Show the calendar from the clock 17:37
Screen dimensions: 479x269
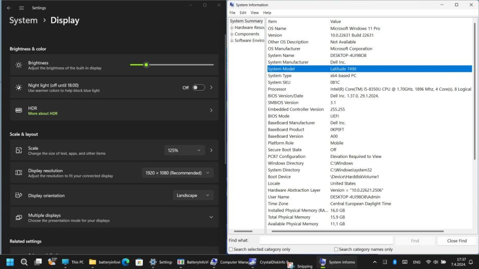[458, 262]
